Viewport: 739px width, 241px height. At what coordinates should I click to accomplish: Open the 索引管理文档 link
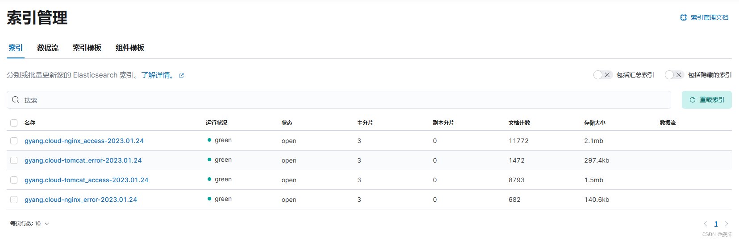tap(710, 17)
